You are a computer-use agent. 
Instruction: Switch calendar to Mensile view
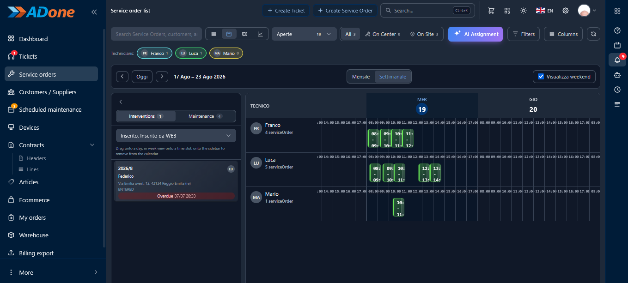tap(361, 77)
